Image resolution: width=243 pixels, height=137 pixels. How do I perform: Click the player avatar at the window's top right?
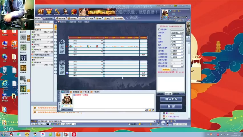(165, 12)
